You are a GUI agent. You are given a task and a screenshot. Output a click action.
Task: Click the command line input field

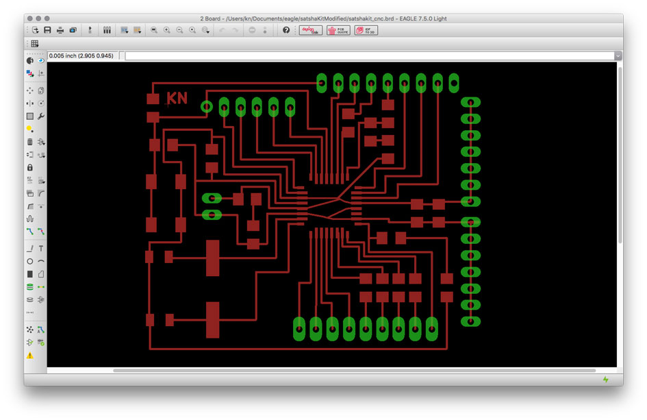370,55
